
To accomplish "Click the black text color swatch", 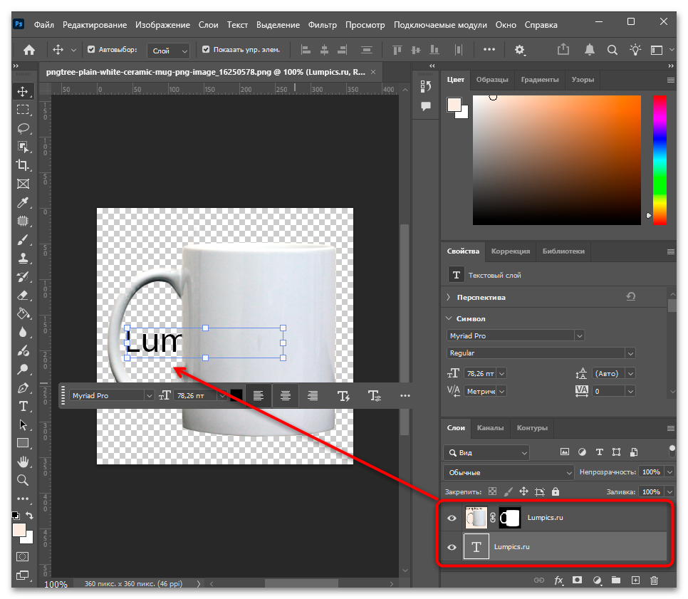I will (x=236, y=396).
